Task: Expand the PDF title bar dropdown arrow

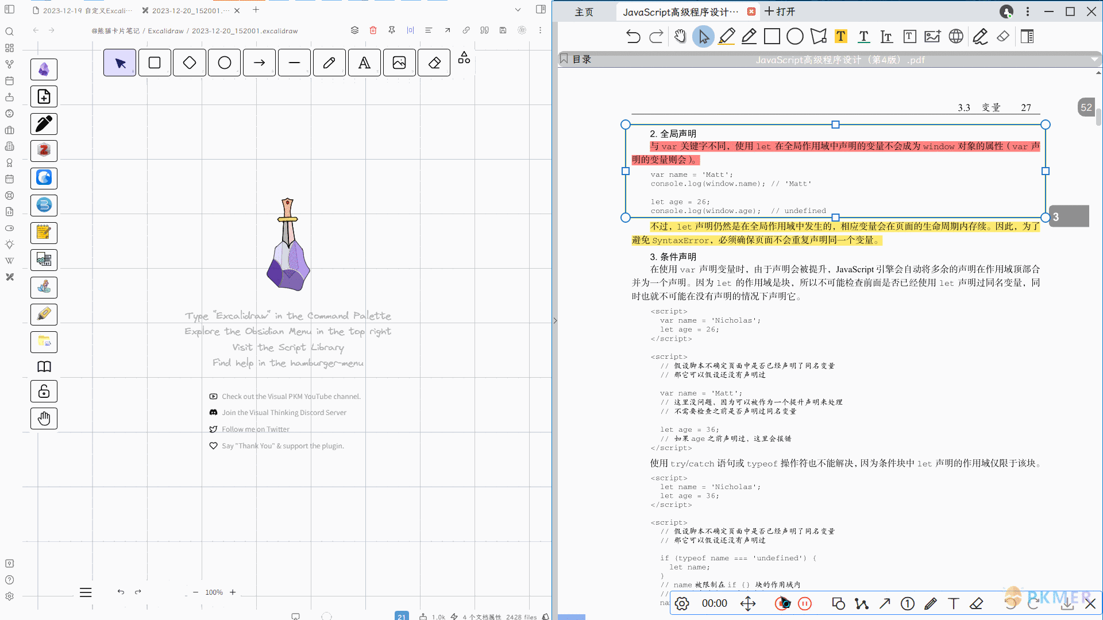Action: tap(1094, 59)
